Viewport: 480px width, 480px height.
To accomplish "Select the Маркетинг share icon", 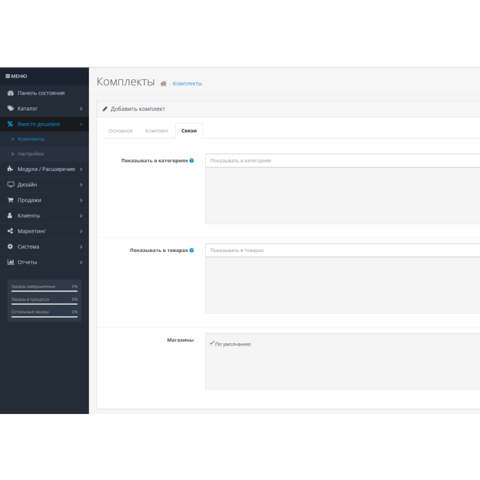I will [x=10, y=231].
